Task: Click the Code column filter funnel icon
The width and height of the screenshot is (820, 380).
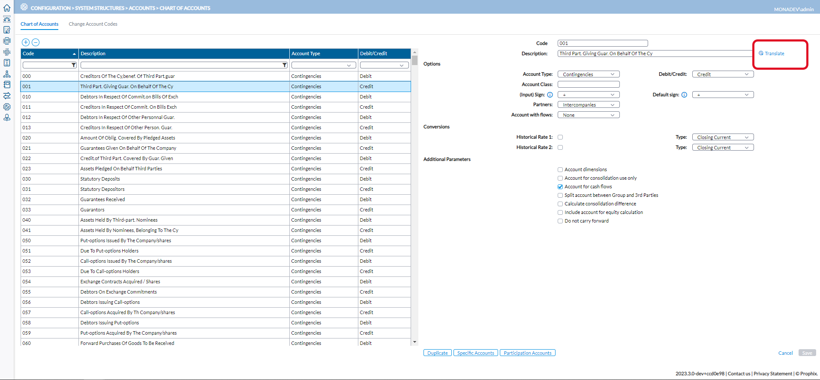Action: (x=74, y=65)
